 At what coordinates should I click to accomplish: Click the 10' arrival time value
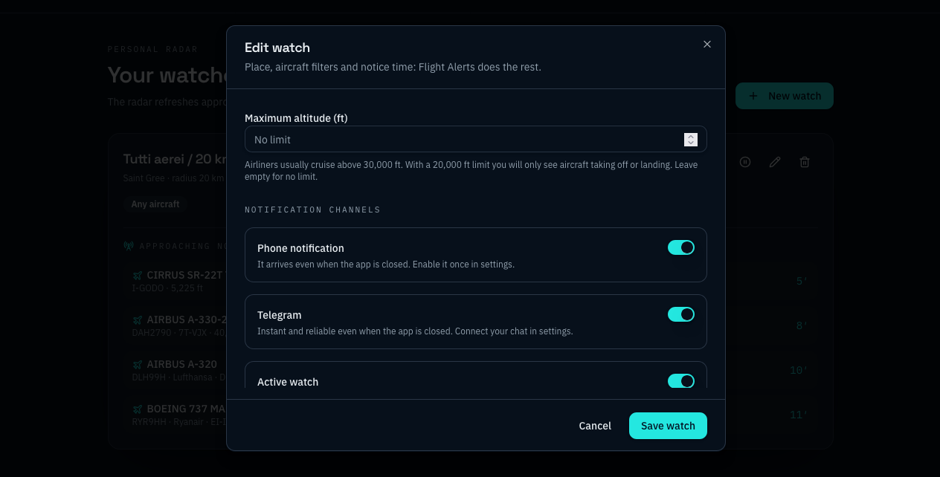[x=798, y=370]
